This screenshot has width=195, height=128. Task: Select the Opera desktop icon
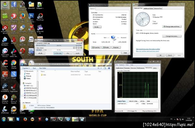pyautogui.click(x=22, y=52)
